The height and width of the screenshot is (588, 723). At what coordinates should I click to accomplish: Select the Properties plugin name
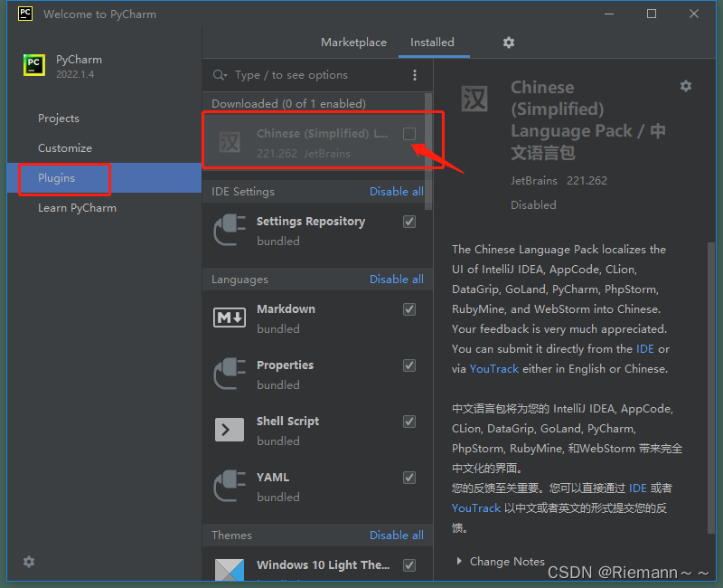point(285,365)
